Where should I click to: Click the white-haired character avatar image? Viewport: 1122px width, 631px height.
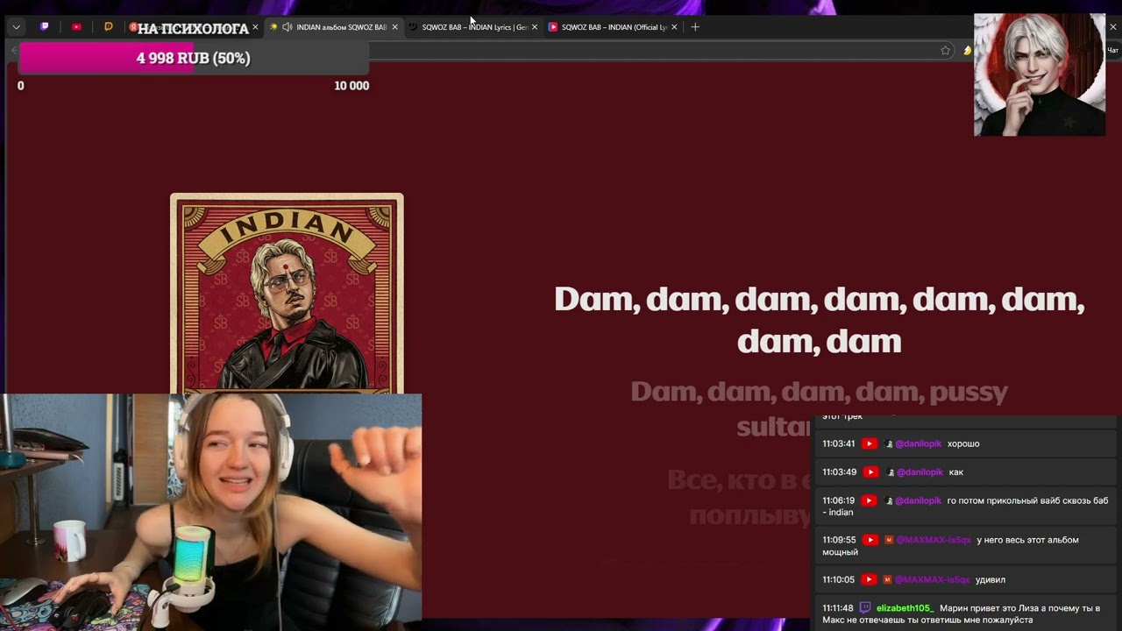point(1040,74)
